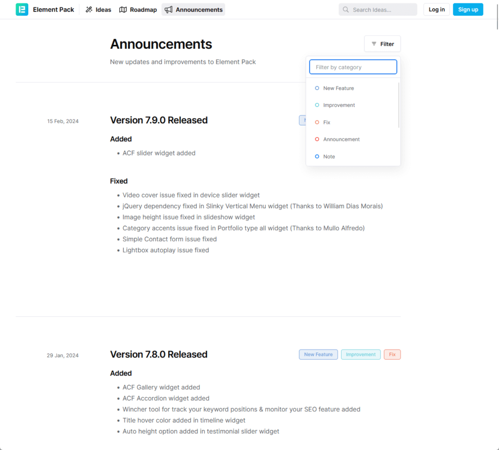Click the Fixed heading under 7.9.0

[x=119, y=181]
